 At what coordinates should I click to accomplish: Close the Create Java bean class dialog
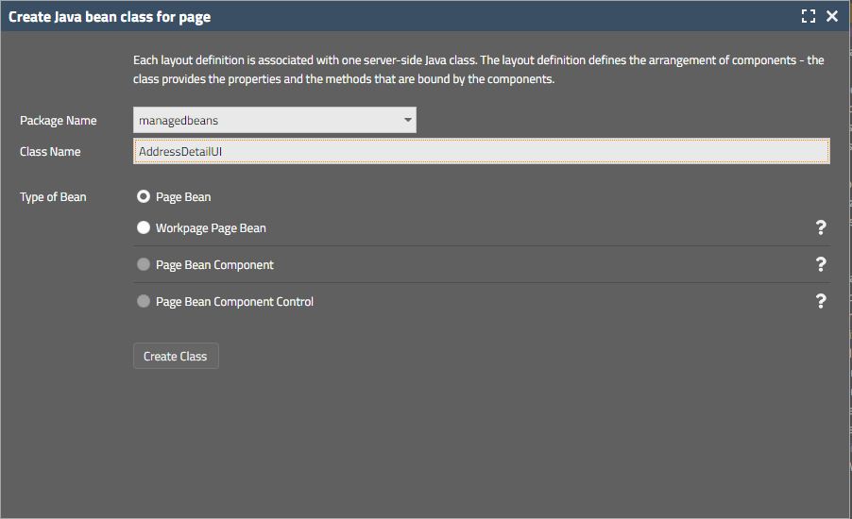click(832, 16)
